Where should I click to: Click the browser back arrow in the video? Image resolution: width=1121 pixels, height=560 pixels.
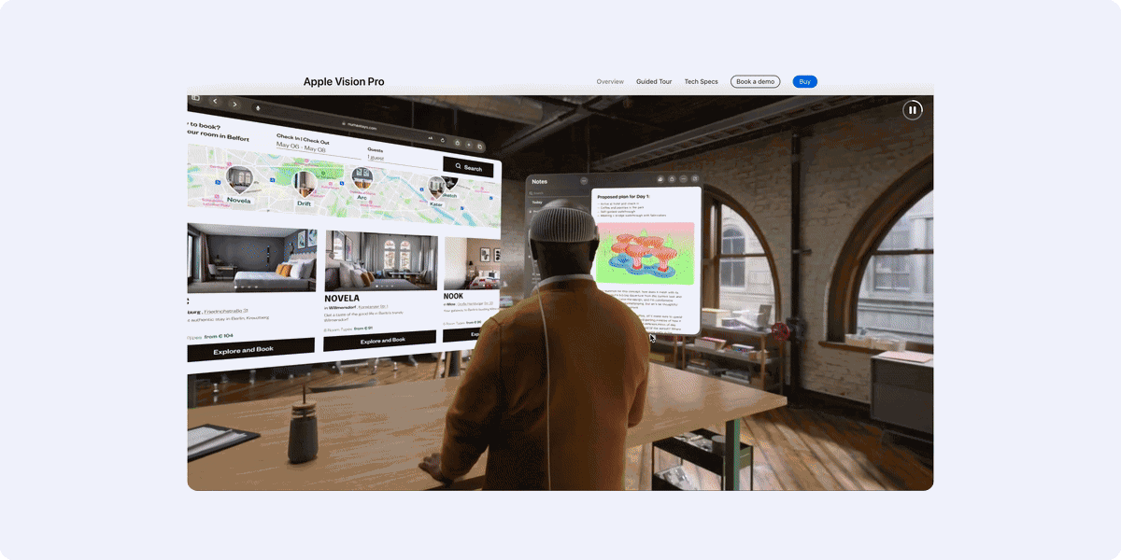click(215, 102)
